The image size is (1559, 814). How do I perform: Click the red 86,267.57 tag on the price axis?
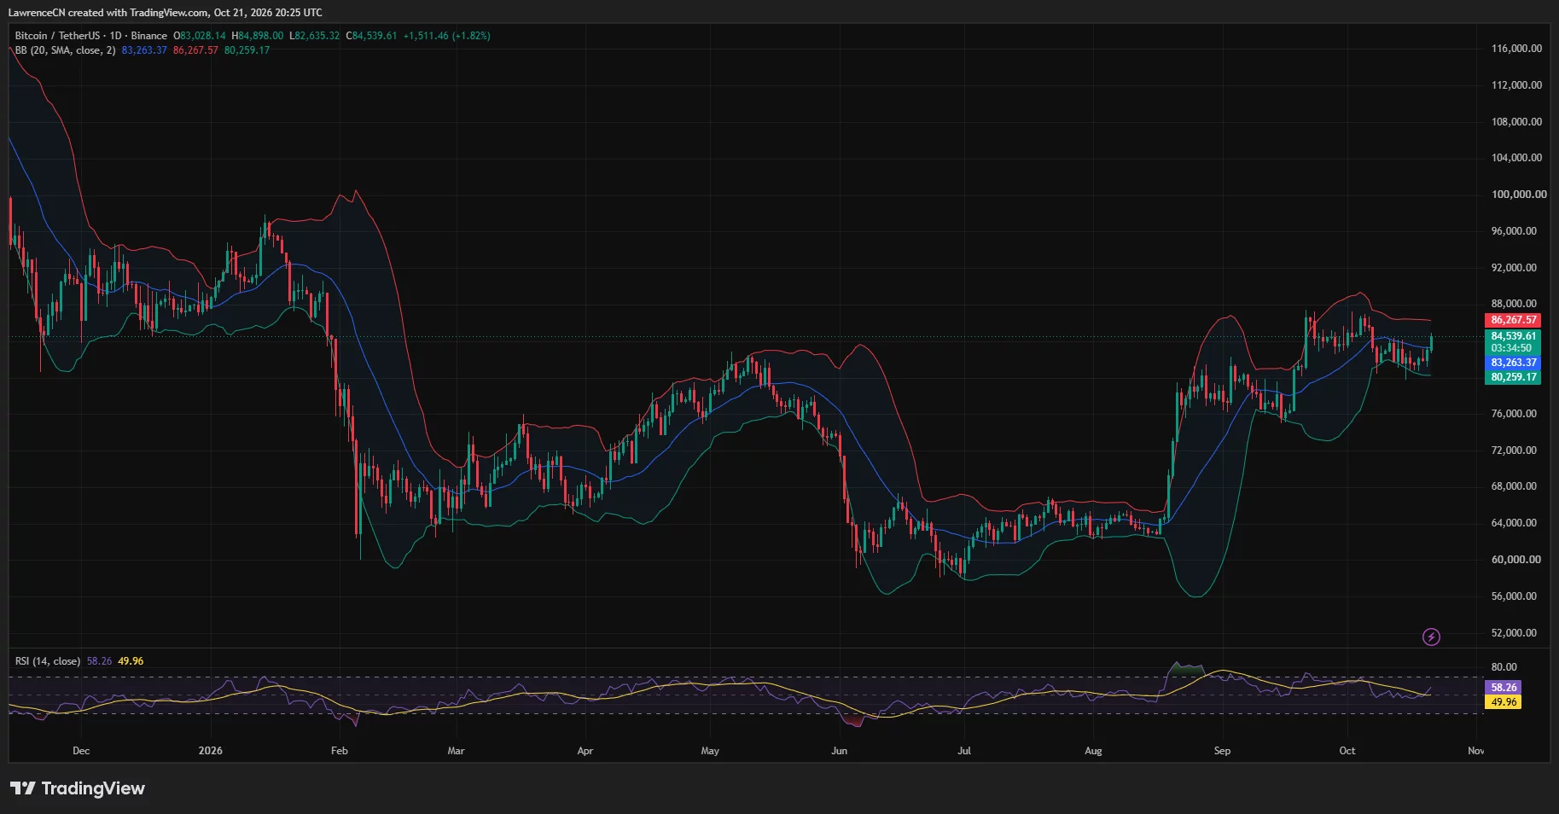1513,320
